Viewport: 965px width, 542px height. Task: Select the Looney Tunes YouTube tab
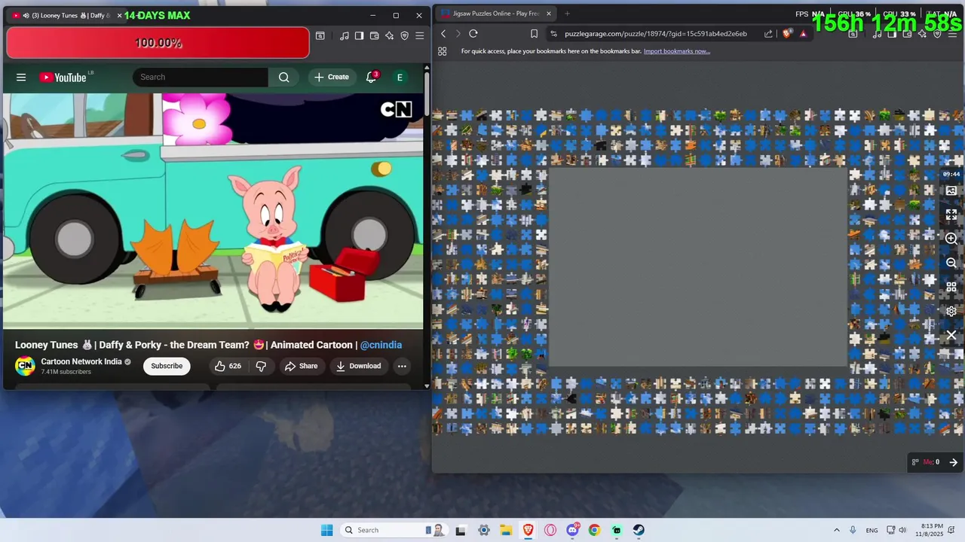[66, 15]
